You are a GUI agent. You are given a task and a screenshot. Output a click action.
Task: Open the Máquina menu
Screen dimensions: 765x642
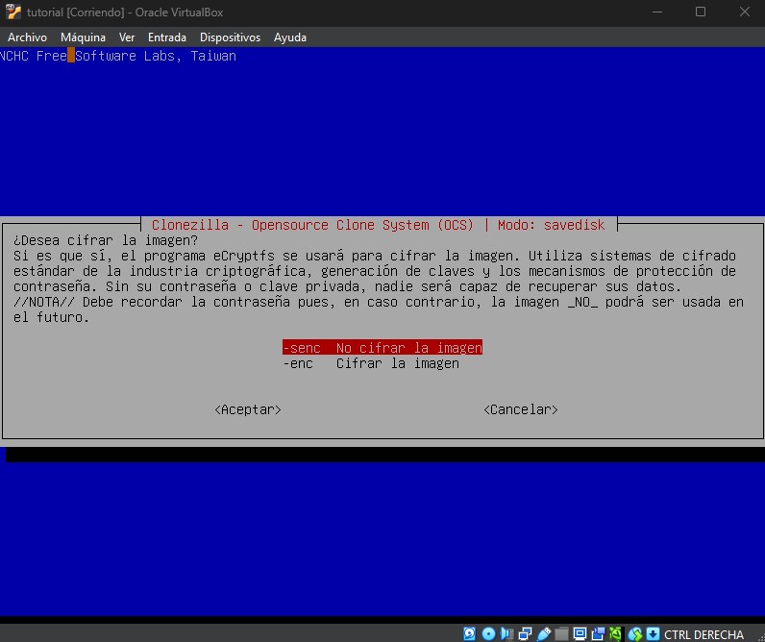pyautogui.click(x=83, y=37)
